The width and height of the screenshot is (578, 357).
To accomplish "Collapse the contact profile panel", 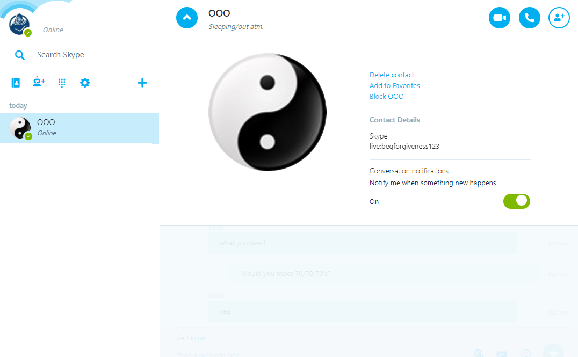I will pos(187,18).
